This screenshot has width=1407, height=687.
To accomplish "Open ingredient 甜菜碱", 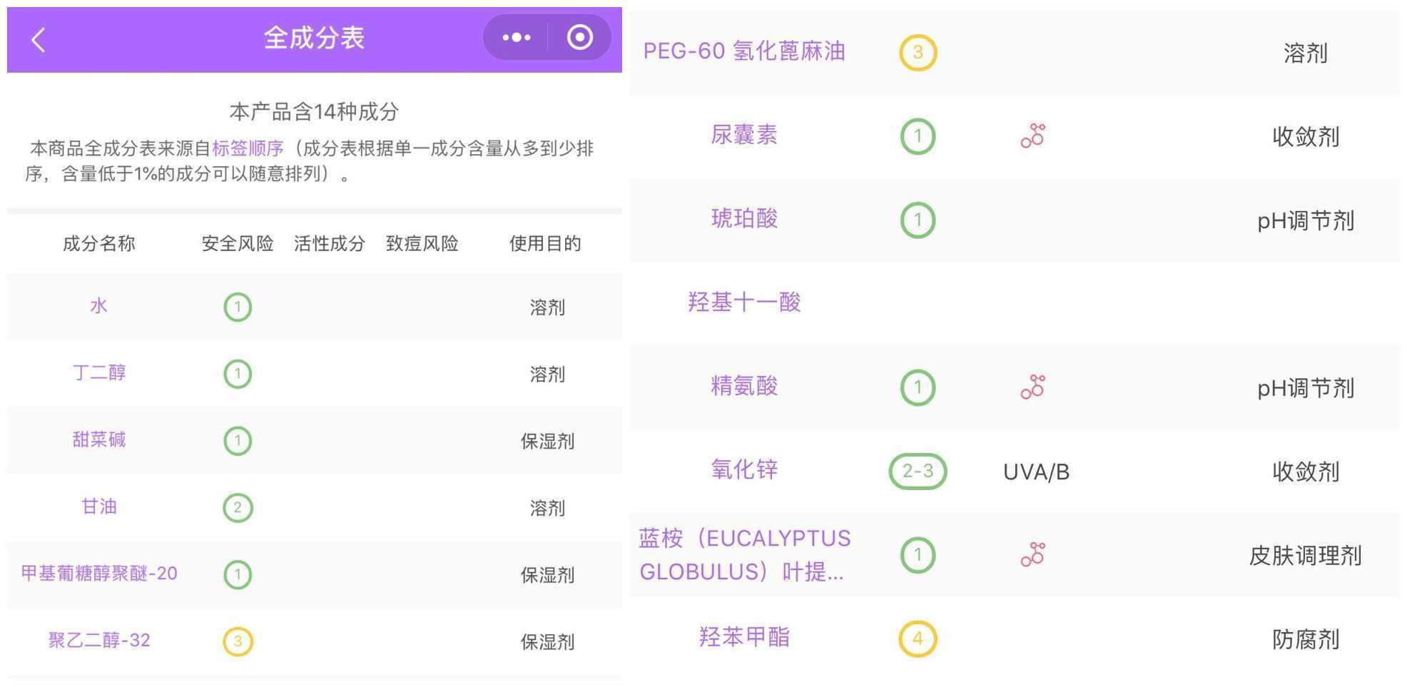I will 99,439.
